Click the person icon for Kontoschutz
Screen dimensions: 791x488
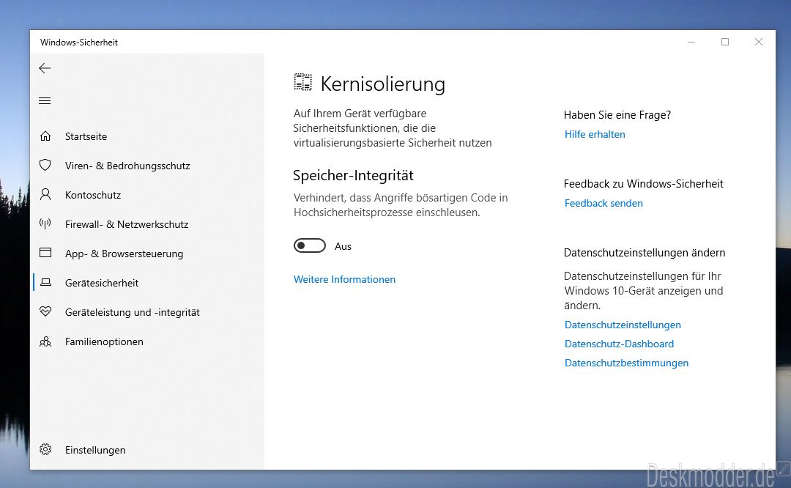coord(45,194)
